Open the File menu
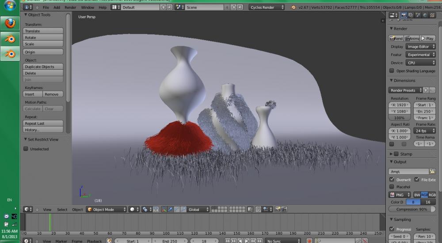The height and width of the screenshot is (243, 442). pyautogui.click(x=46, y=7)
